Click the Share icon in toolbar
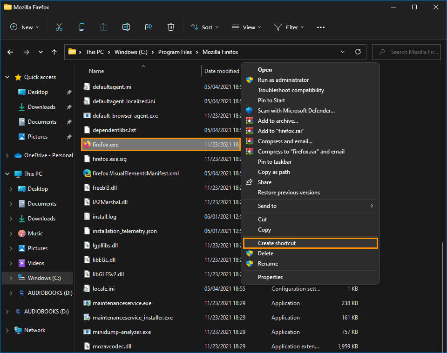 [149, 27]
